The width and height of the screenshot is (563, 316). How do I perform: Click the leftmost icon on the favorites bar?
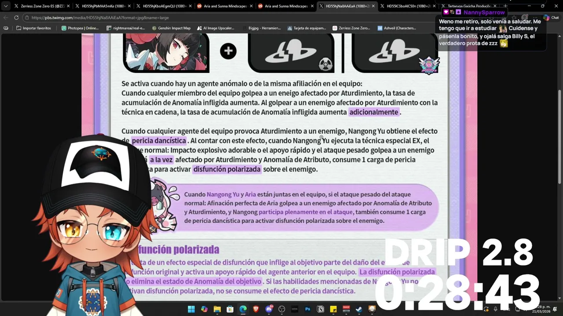pyautogui.click(x=6, y=28)
